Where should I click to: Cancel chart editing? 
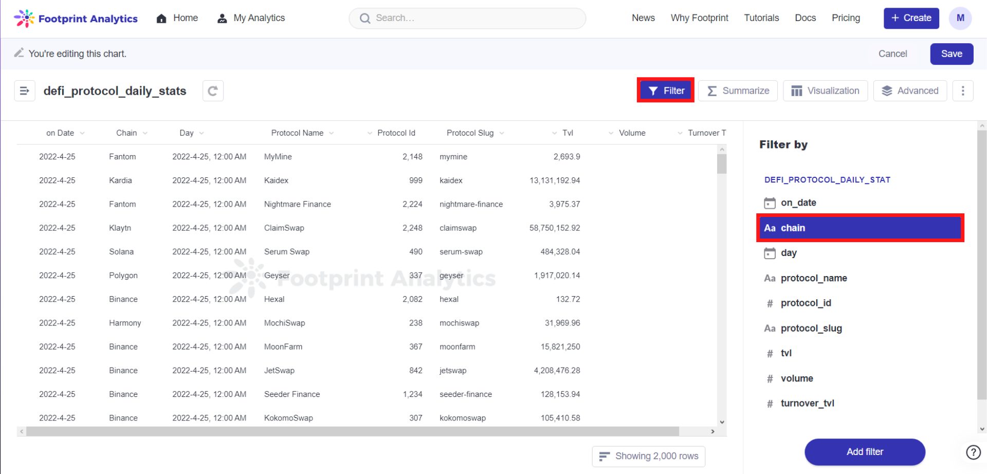point(892,54)
